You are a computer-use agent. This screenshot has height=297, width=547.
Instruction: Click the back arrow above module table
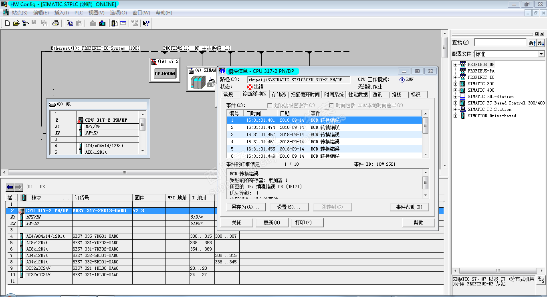pos(10,187)
